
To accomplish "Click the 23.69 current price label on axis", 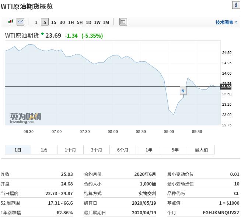I will click(x=226, y=86).
